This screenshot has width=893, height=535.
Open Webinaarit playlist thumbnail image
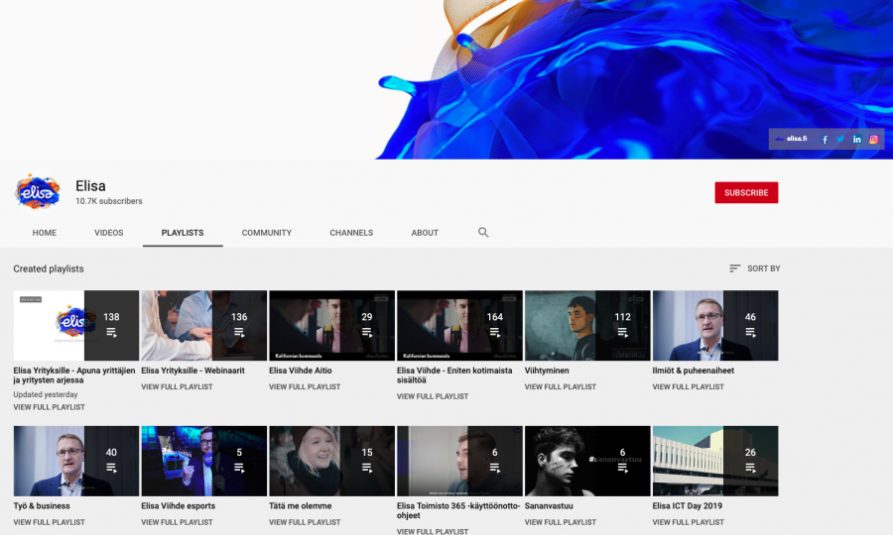pos(203,325)
